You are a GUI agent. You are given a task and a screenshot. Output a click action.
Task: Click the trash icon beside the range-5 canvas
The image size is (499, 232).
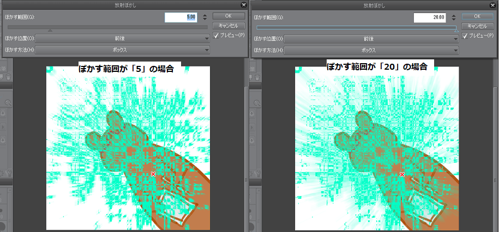(x=9, y=77)
